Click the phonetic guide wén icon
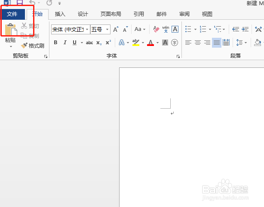 click(x=166, y=29)
